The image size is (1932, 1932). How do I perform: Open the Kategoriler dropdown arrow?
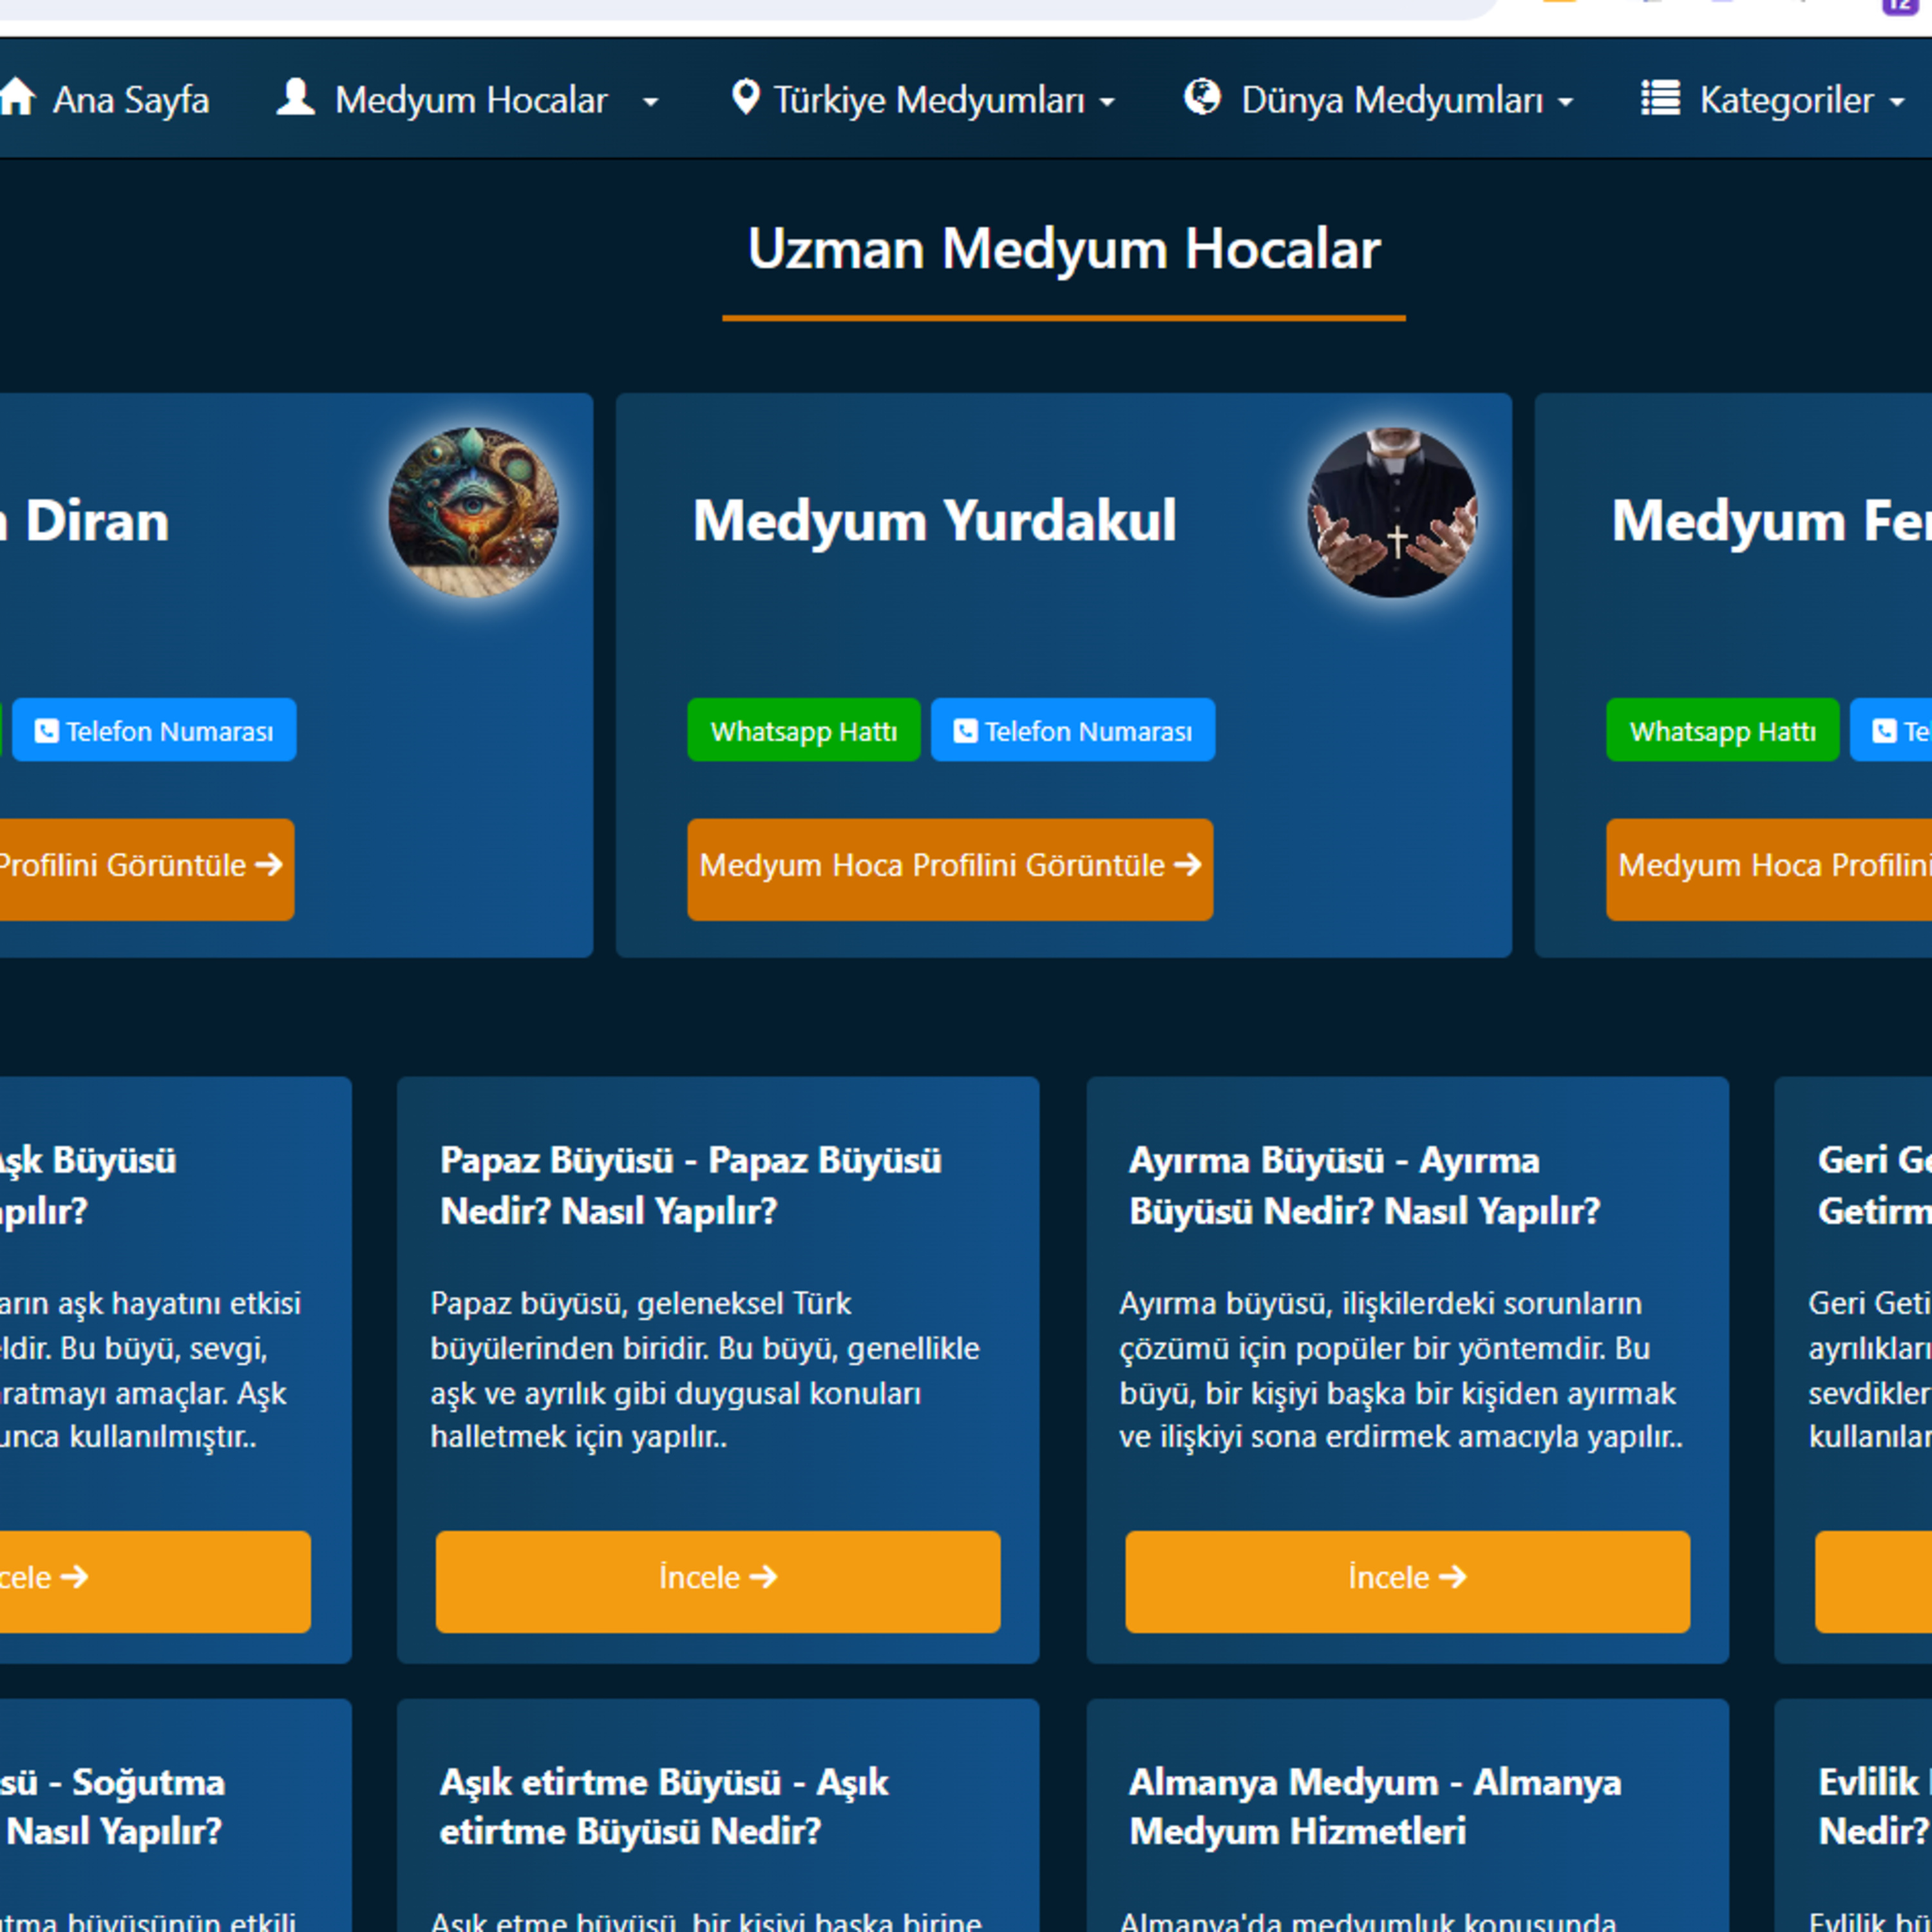(1897, 102)
